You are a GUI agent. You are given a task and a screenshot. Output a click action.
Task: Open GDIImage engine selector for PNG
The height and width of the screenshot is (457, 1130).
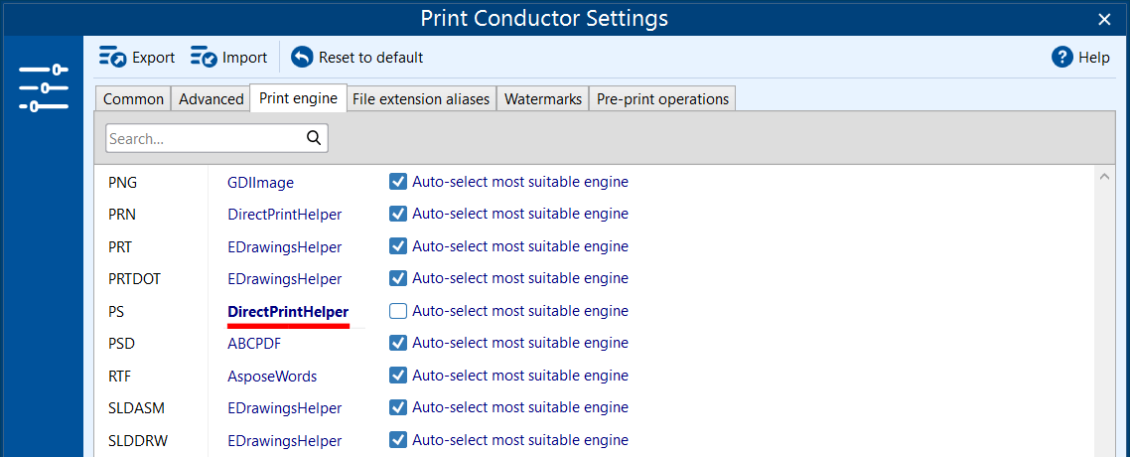pyautogui.click(x=260, y=183)
